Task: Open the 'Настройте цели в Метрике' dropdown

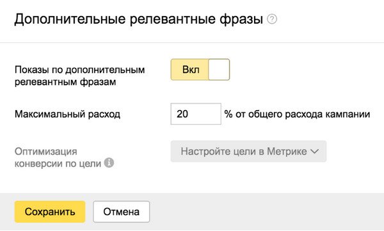Action: pyautogui.click(x=248, y=151)
